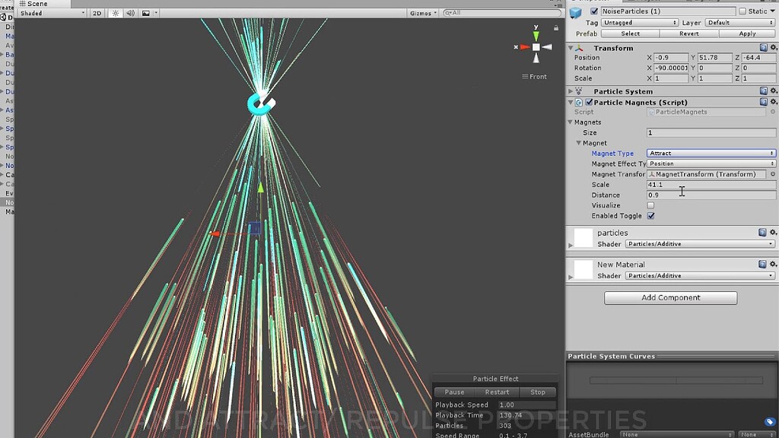Open the Gizmos menu in Scene toolbar

click(423, 12)
